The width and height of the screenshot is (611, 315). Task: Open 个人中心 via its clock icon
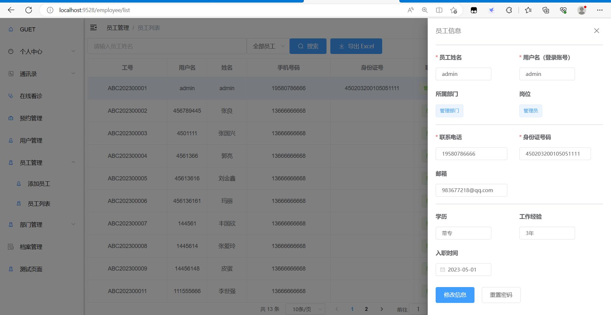tap(11, 51)
